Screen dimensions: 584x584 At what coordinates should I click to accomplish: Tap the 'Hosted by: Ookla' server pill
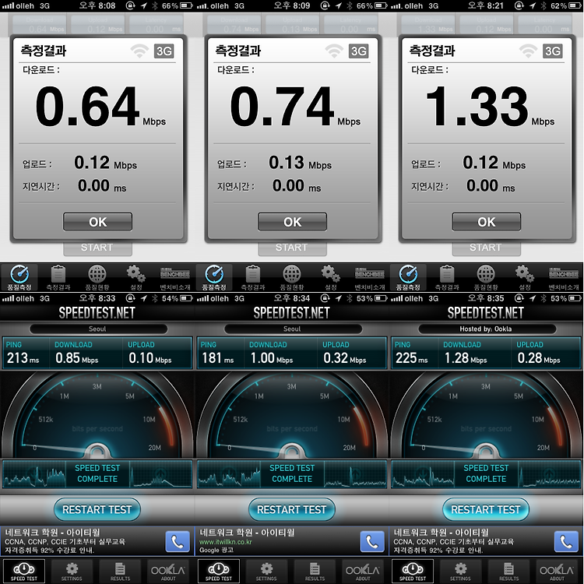tap(487, 329)
